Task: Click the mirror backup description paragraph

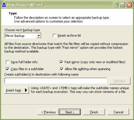Action: [x=66, y=48]
